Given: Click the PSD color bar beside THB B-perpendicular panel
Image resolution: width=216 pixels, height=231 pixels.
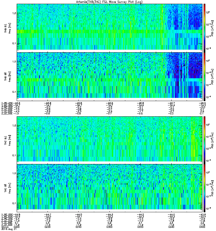Looking at the screenshot, I should click(204, 28).
